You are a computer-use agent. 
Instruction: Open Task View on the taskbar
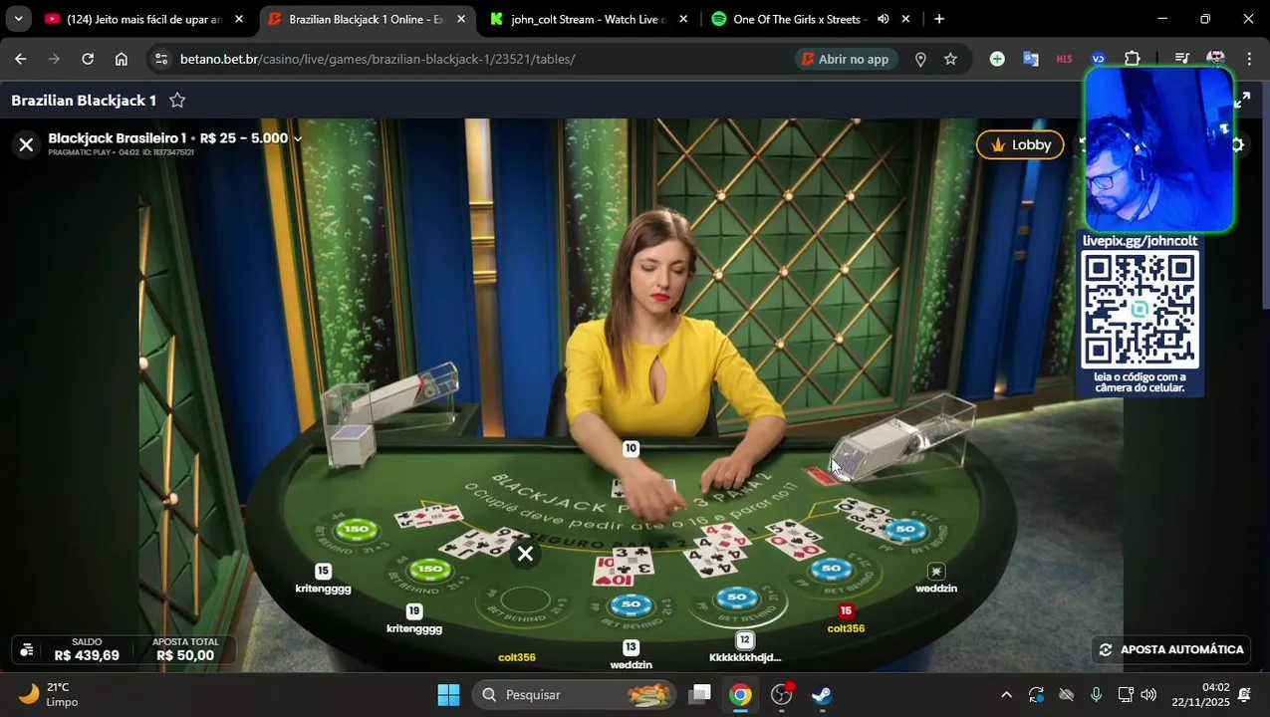click(x=700, y=694)
